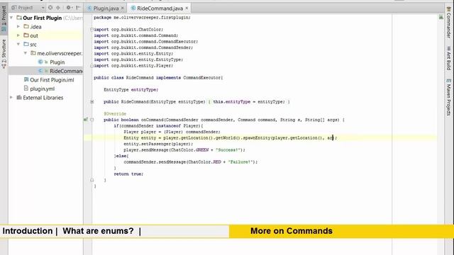Open the Project panel gear settings
This screenshot has width=454, height=255.
click(69, 8)
